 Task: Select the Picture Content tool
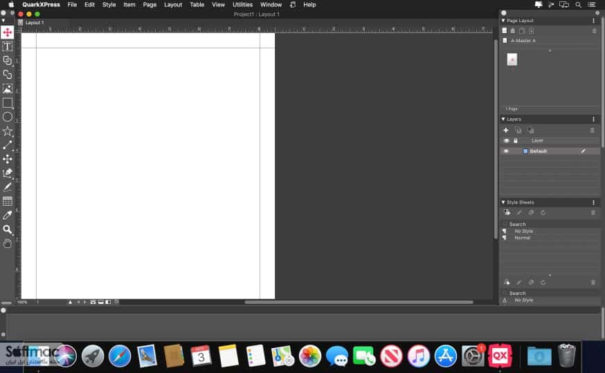pos(8,88)
